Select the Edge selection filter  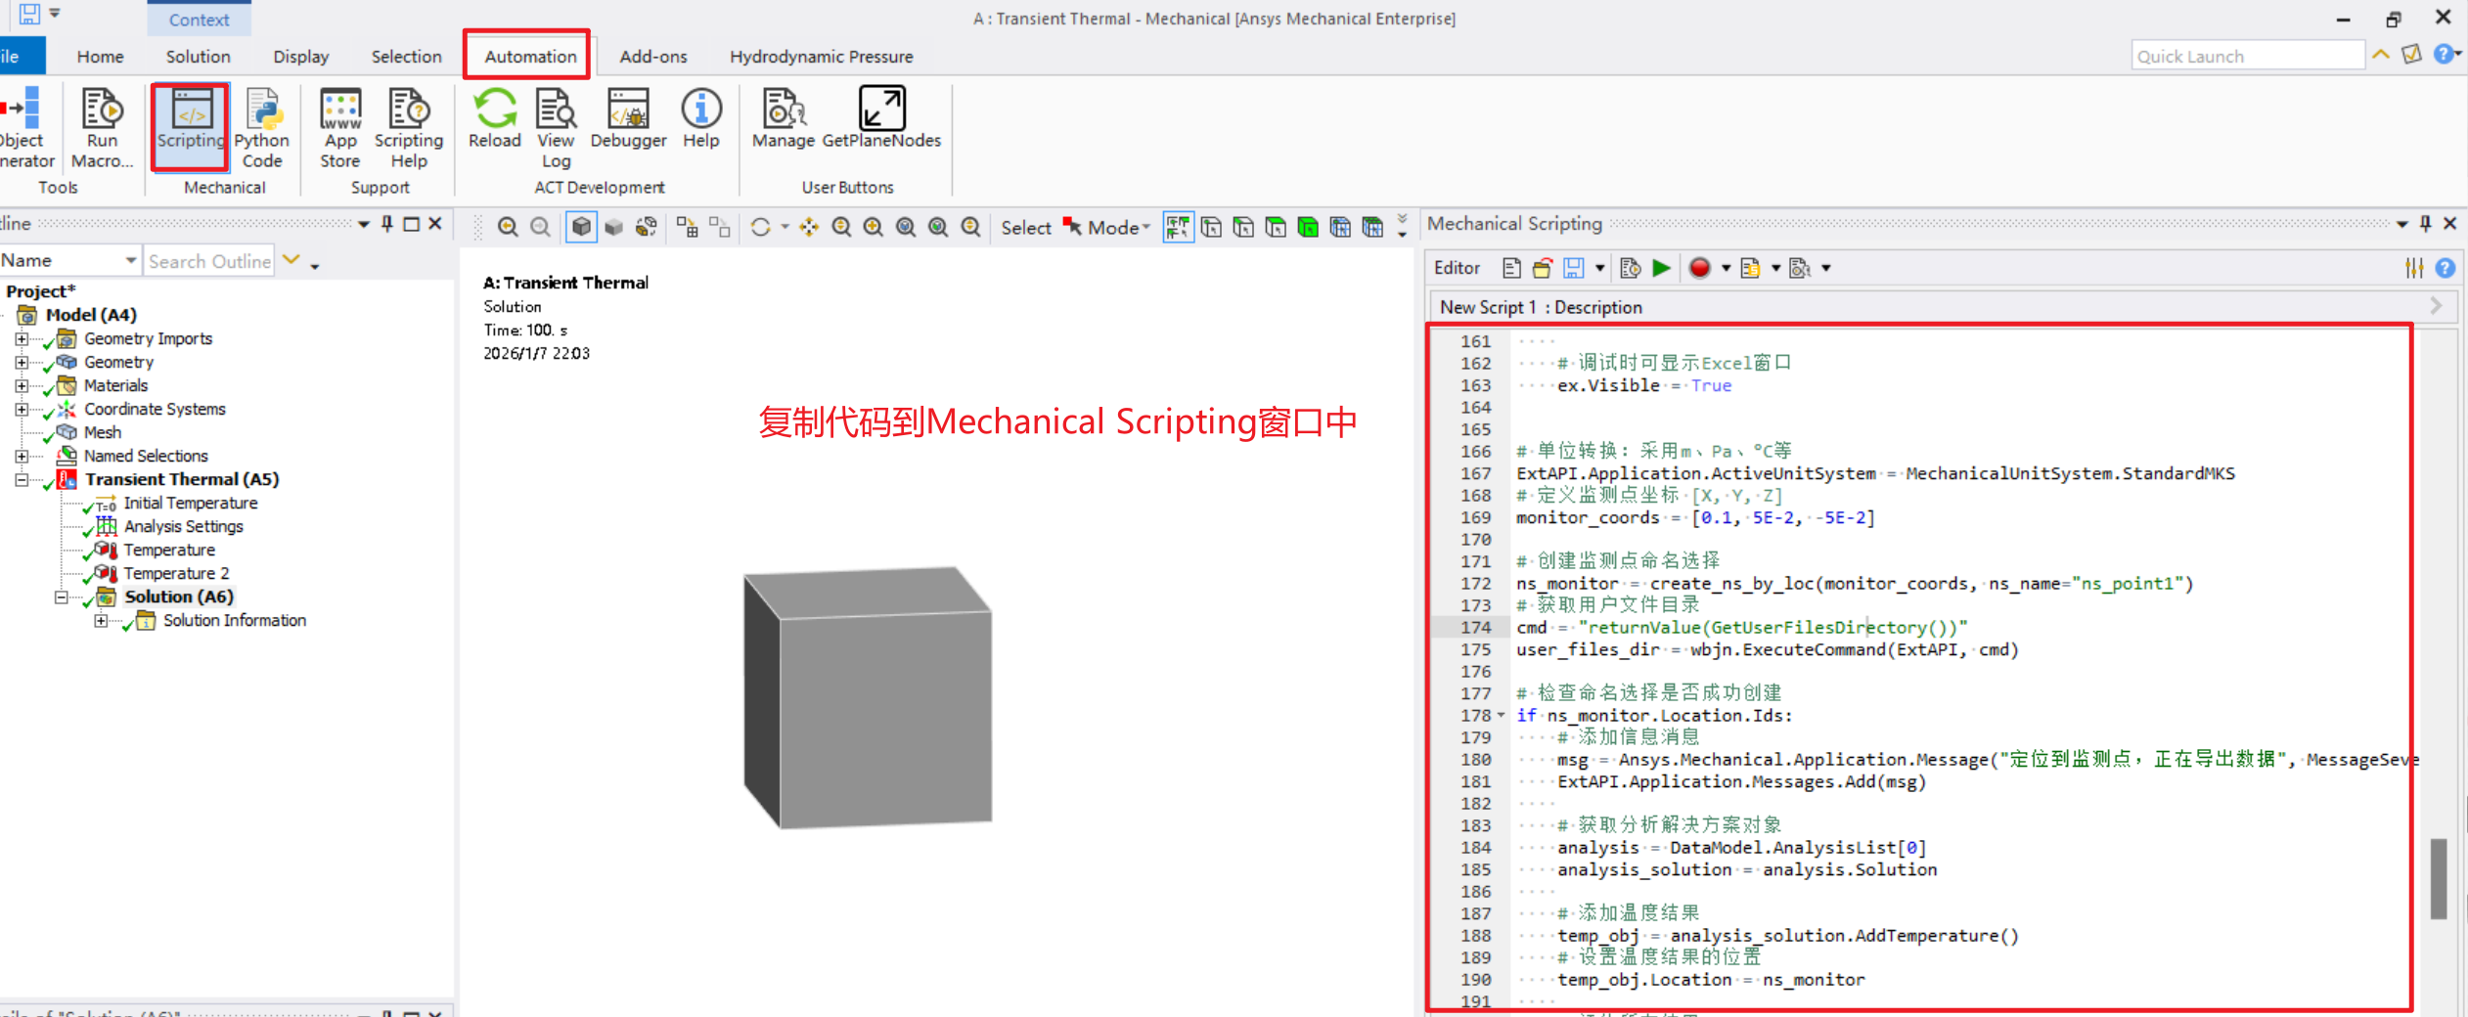pyautogui.click(x=1243, y=228)
